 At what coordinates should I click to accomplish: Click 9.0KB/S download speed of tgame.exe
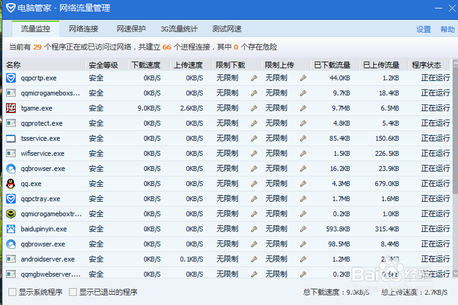pos(149,108)
